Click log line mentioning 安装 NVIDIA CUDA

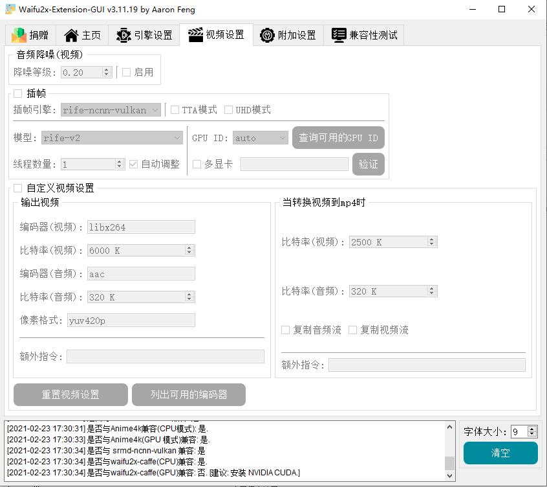click(153, 473)
